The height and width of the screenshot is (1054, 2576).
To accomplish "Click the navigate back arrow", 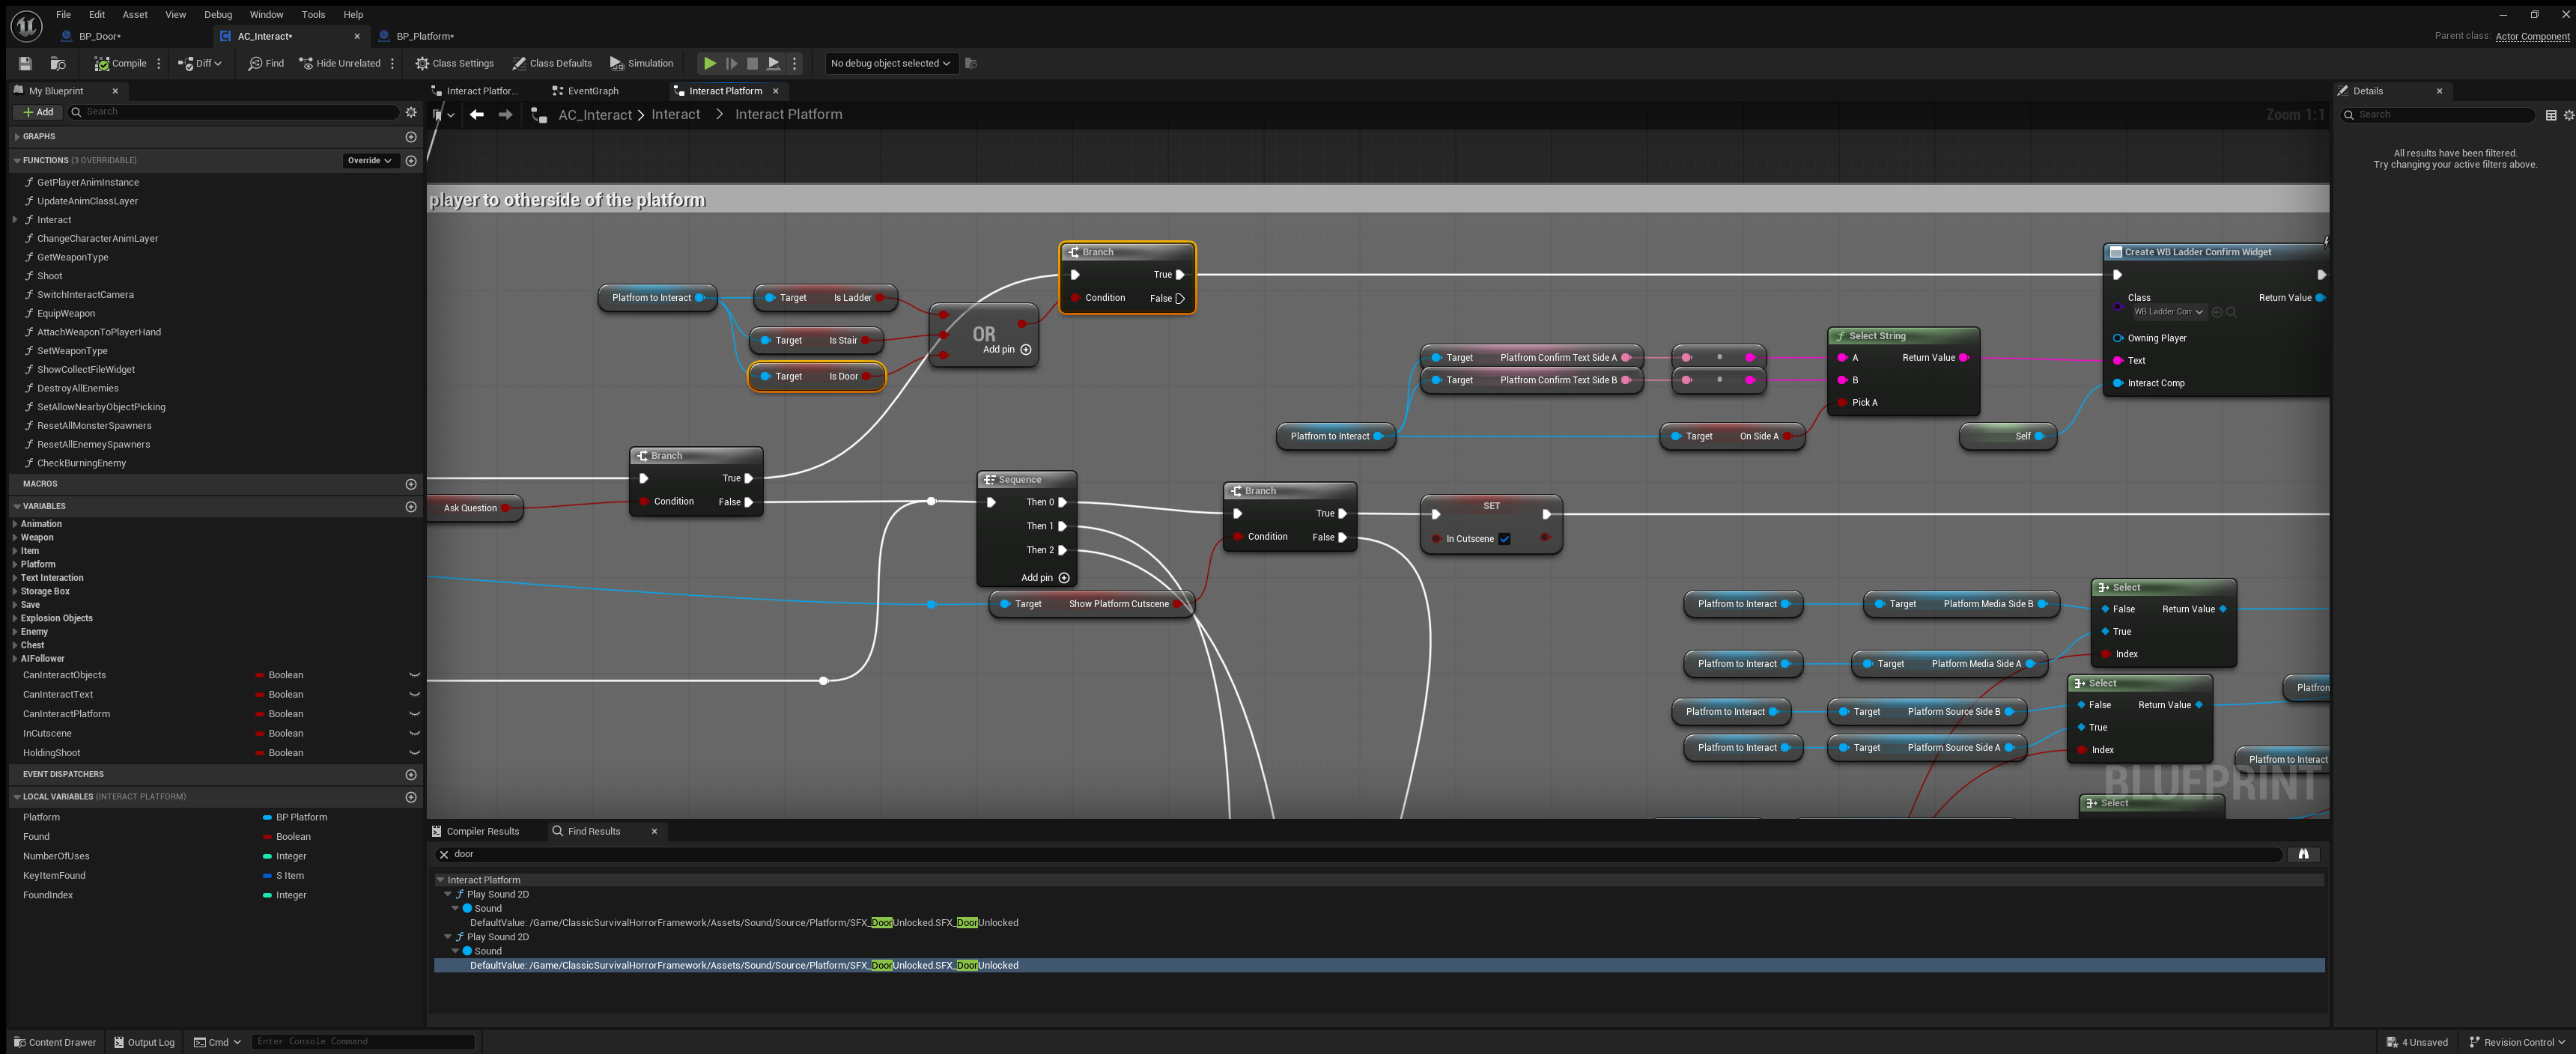I will pyautogui.click(x=477, y=115).
